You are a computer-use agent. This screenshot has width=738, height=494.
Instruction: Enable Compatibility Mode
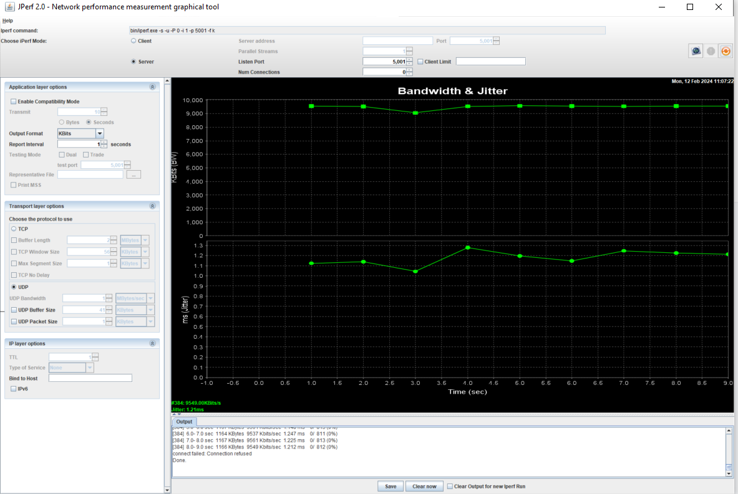(13, 101)
